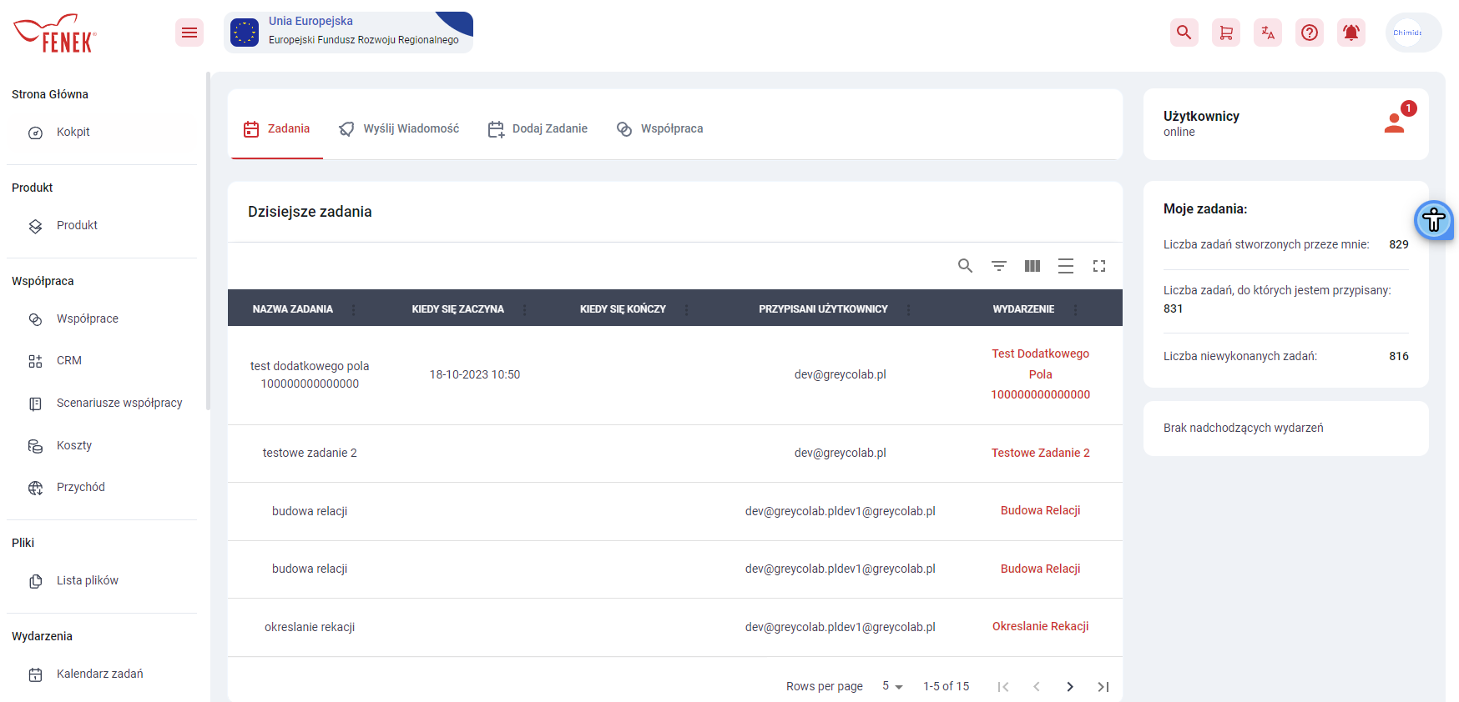Show/hide columns via the columns icon

point(1032,266)
